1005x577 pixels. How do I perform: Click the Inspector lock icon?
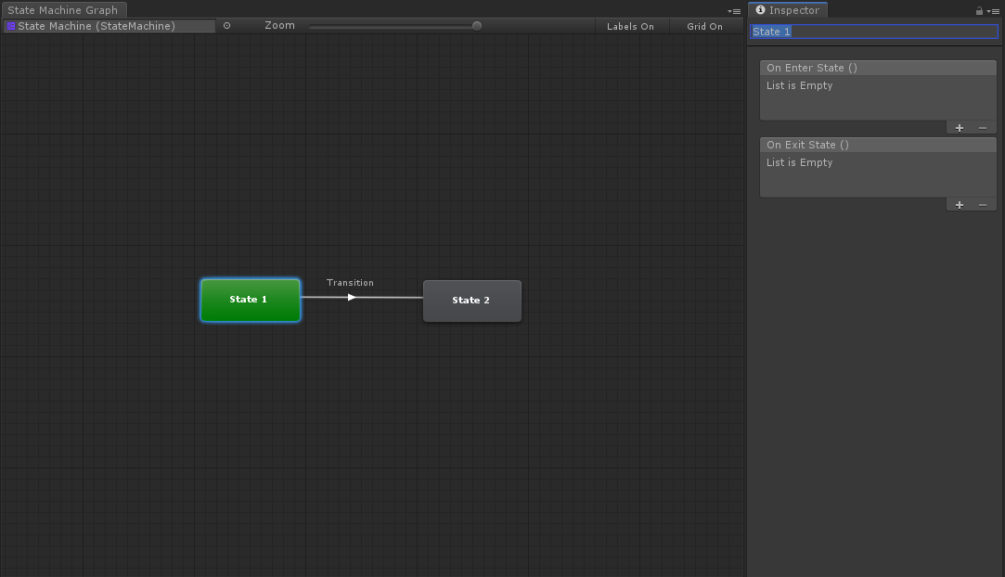click(x=978, y=11)
